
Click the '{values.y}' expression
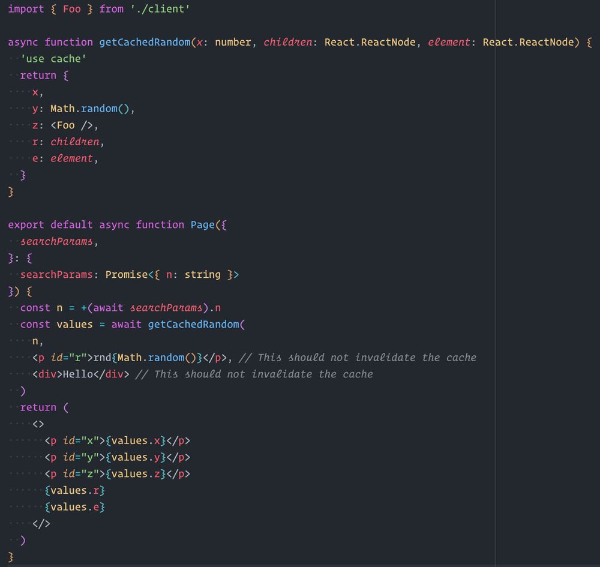[136, 457]
